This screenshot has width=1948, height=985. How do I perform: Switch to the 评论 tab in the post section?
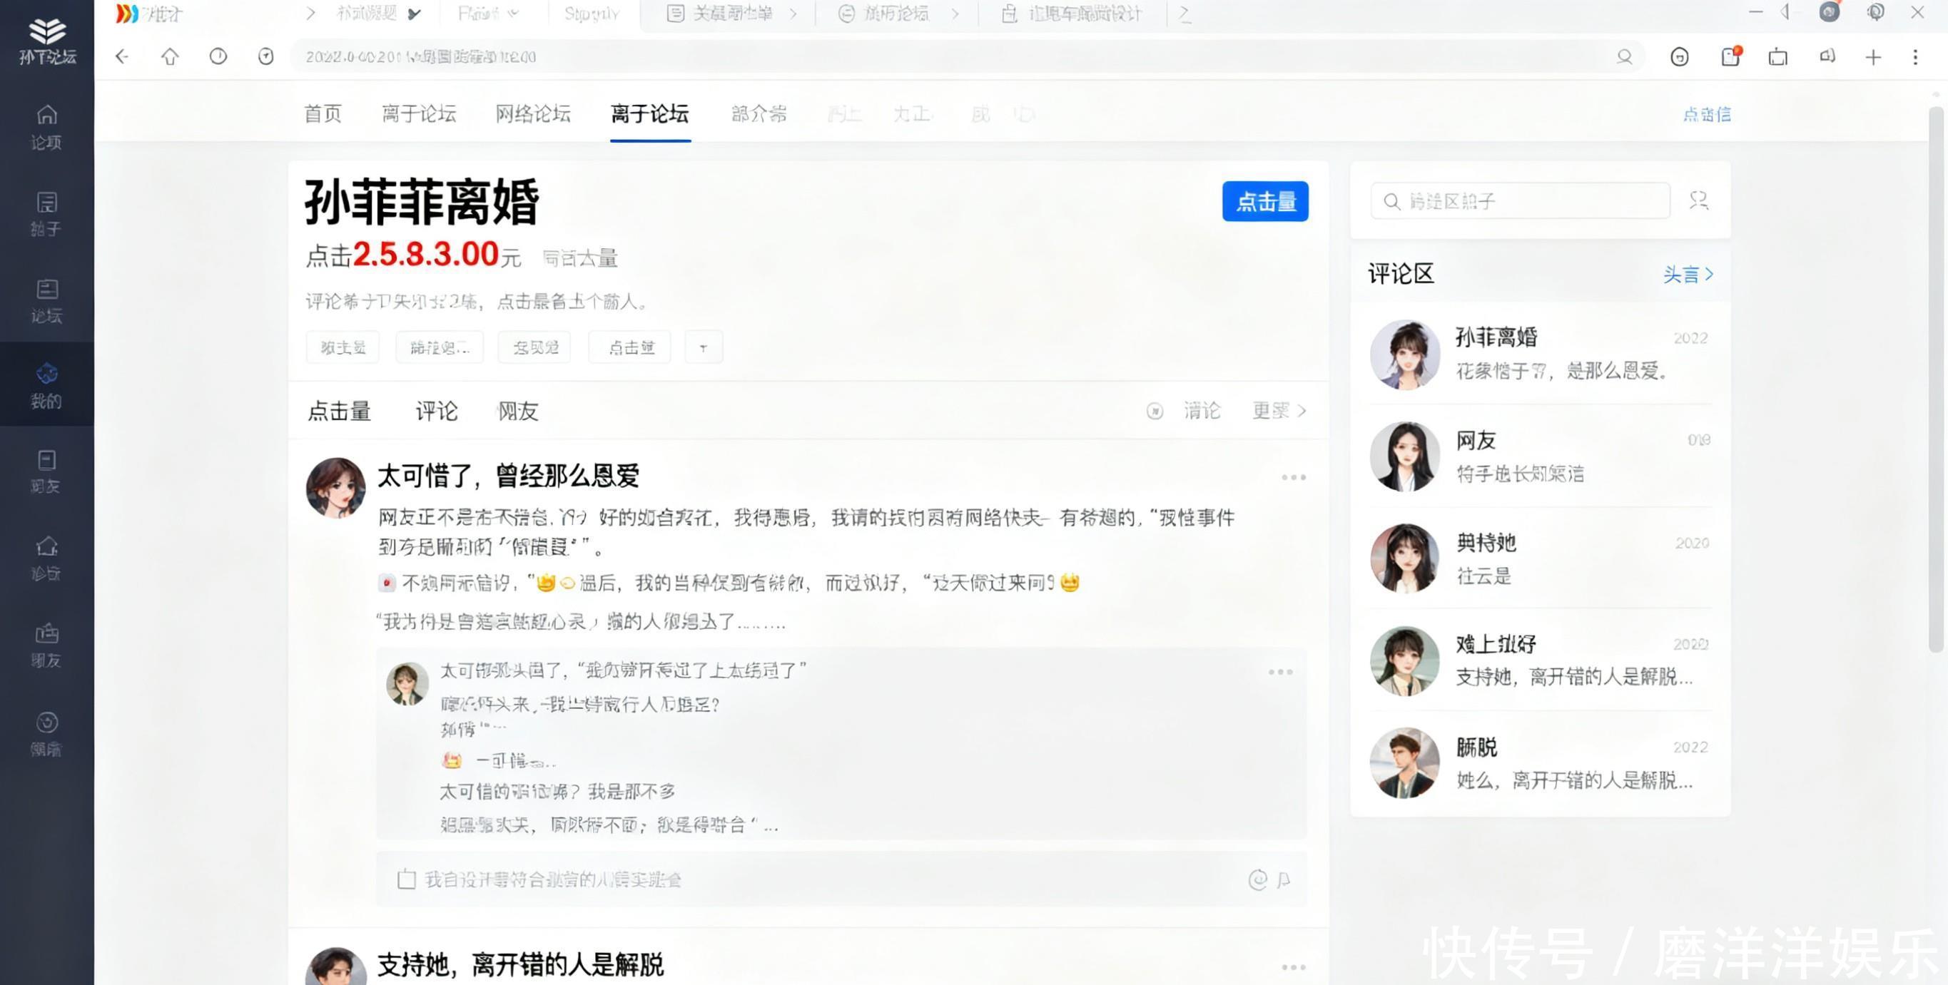436,412
